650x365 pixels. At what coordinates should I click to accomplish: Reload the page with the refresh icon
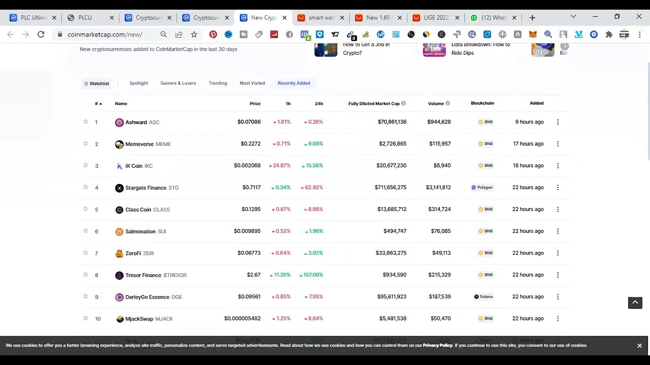point(41,34)
